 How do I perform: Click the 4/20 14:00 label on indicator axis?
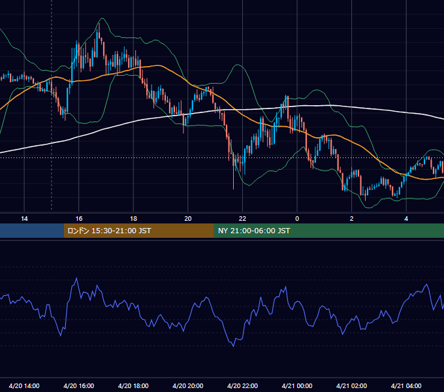click(x=24, y=385)
